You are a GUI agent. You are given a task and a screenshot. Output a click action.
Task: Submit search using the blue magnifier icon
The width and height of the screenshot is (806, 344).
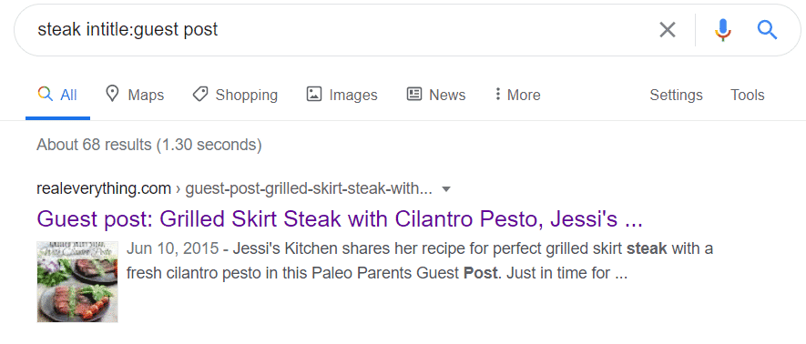pyautogui.click(x=767, y=30)
